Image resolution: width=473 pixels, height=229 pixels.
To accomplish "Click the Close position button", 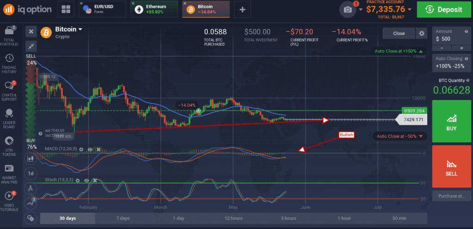I will pyautogui.click(x=399, y=33).
